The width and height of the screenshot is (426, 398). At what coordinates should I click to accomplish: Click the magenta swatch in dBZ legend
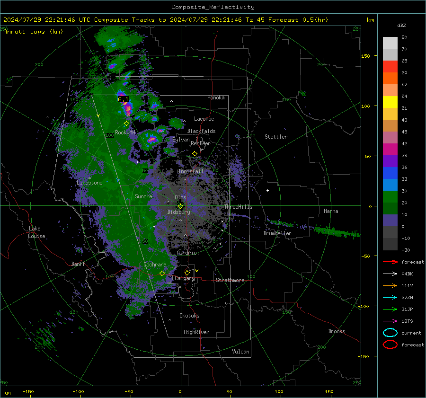[390, 149]
